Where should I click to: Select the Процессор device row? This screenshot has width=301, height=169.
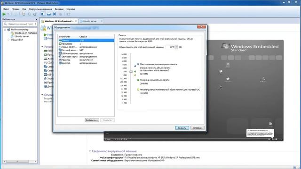[x=86, y=44]
